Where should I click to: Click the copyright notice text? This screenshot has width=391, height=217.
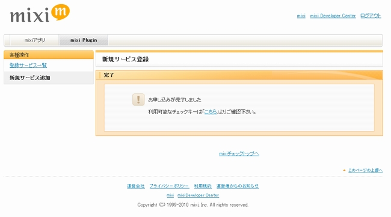tap(192, 205)
